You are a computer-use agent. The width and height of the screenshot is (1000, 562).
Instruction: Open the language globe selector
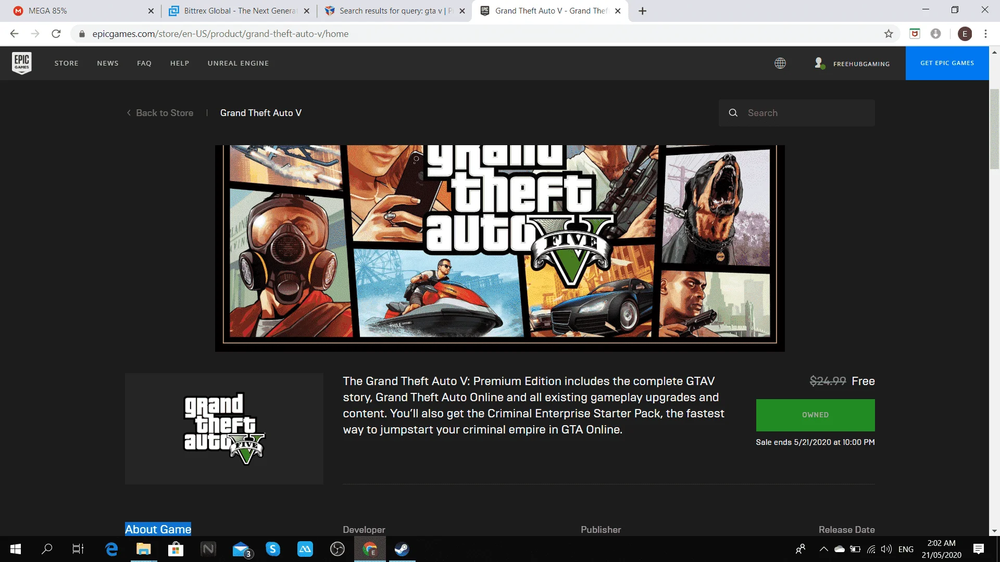[x=780, y=63]
